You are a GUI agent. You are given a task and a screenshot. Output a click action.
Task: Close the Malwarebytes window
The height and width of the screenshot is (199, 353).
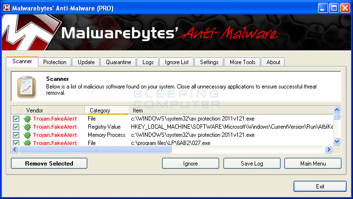coord(345,8)
